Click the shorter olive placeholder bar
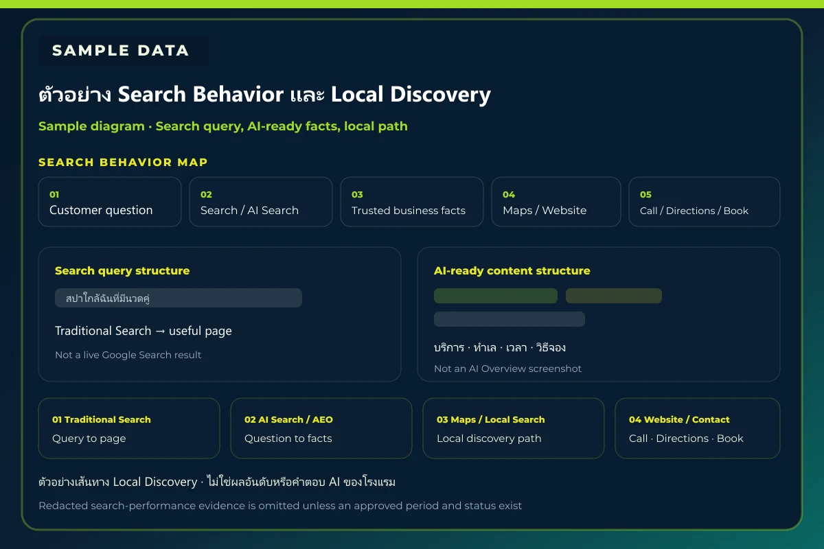 [614, 296]
